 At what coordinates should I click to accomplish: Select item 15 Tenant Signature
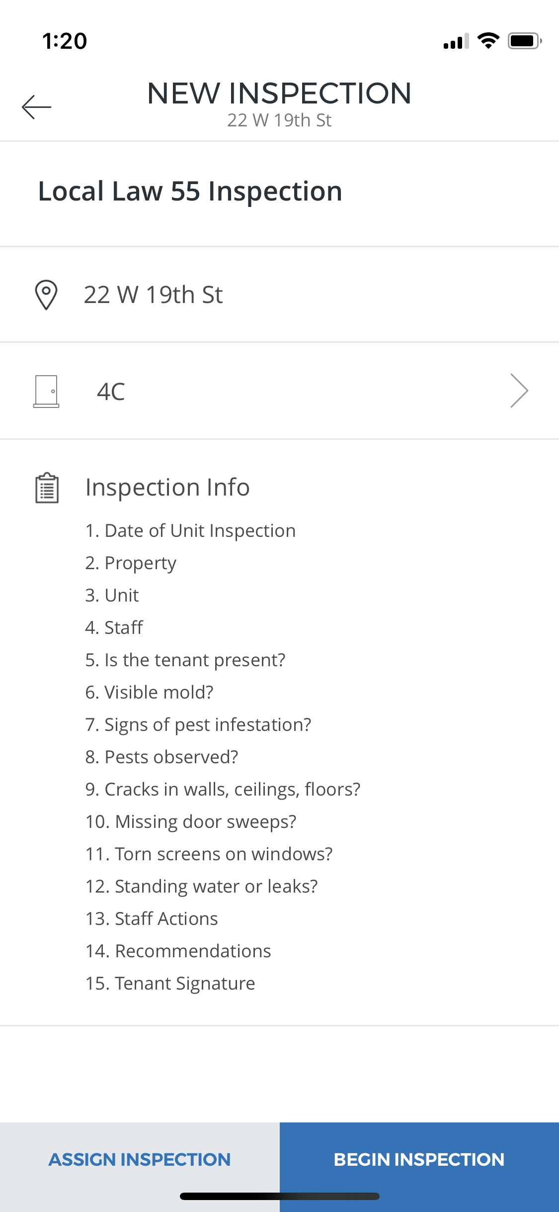170,984
